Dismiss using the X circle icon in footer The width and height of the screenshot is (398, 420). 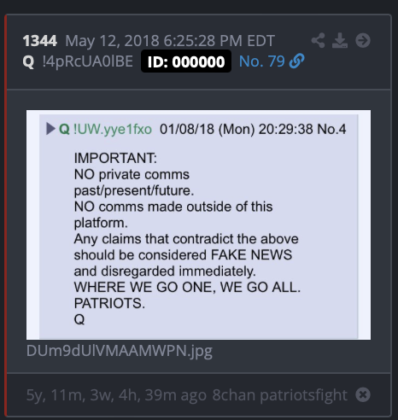point(363,394)
